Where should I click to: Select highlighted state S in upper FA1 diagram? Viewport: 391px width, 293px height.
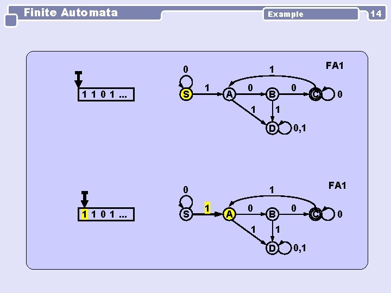(186, 94)
